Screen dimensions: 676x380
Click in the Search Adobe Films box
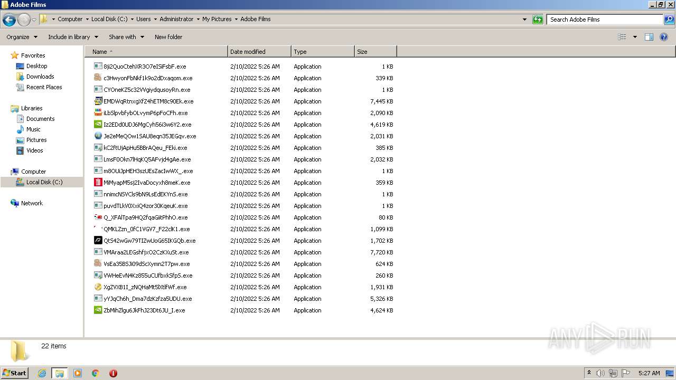click(605, 20)
